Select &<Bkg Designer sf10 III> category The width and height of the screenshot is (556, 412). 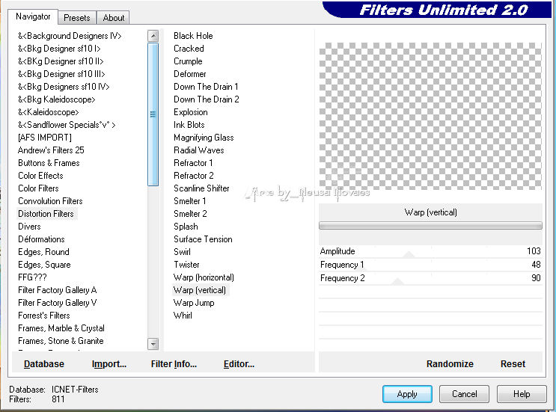[x=61, y=74]
